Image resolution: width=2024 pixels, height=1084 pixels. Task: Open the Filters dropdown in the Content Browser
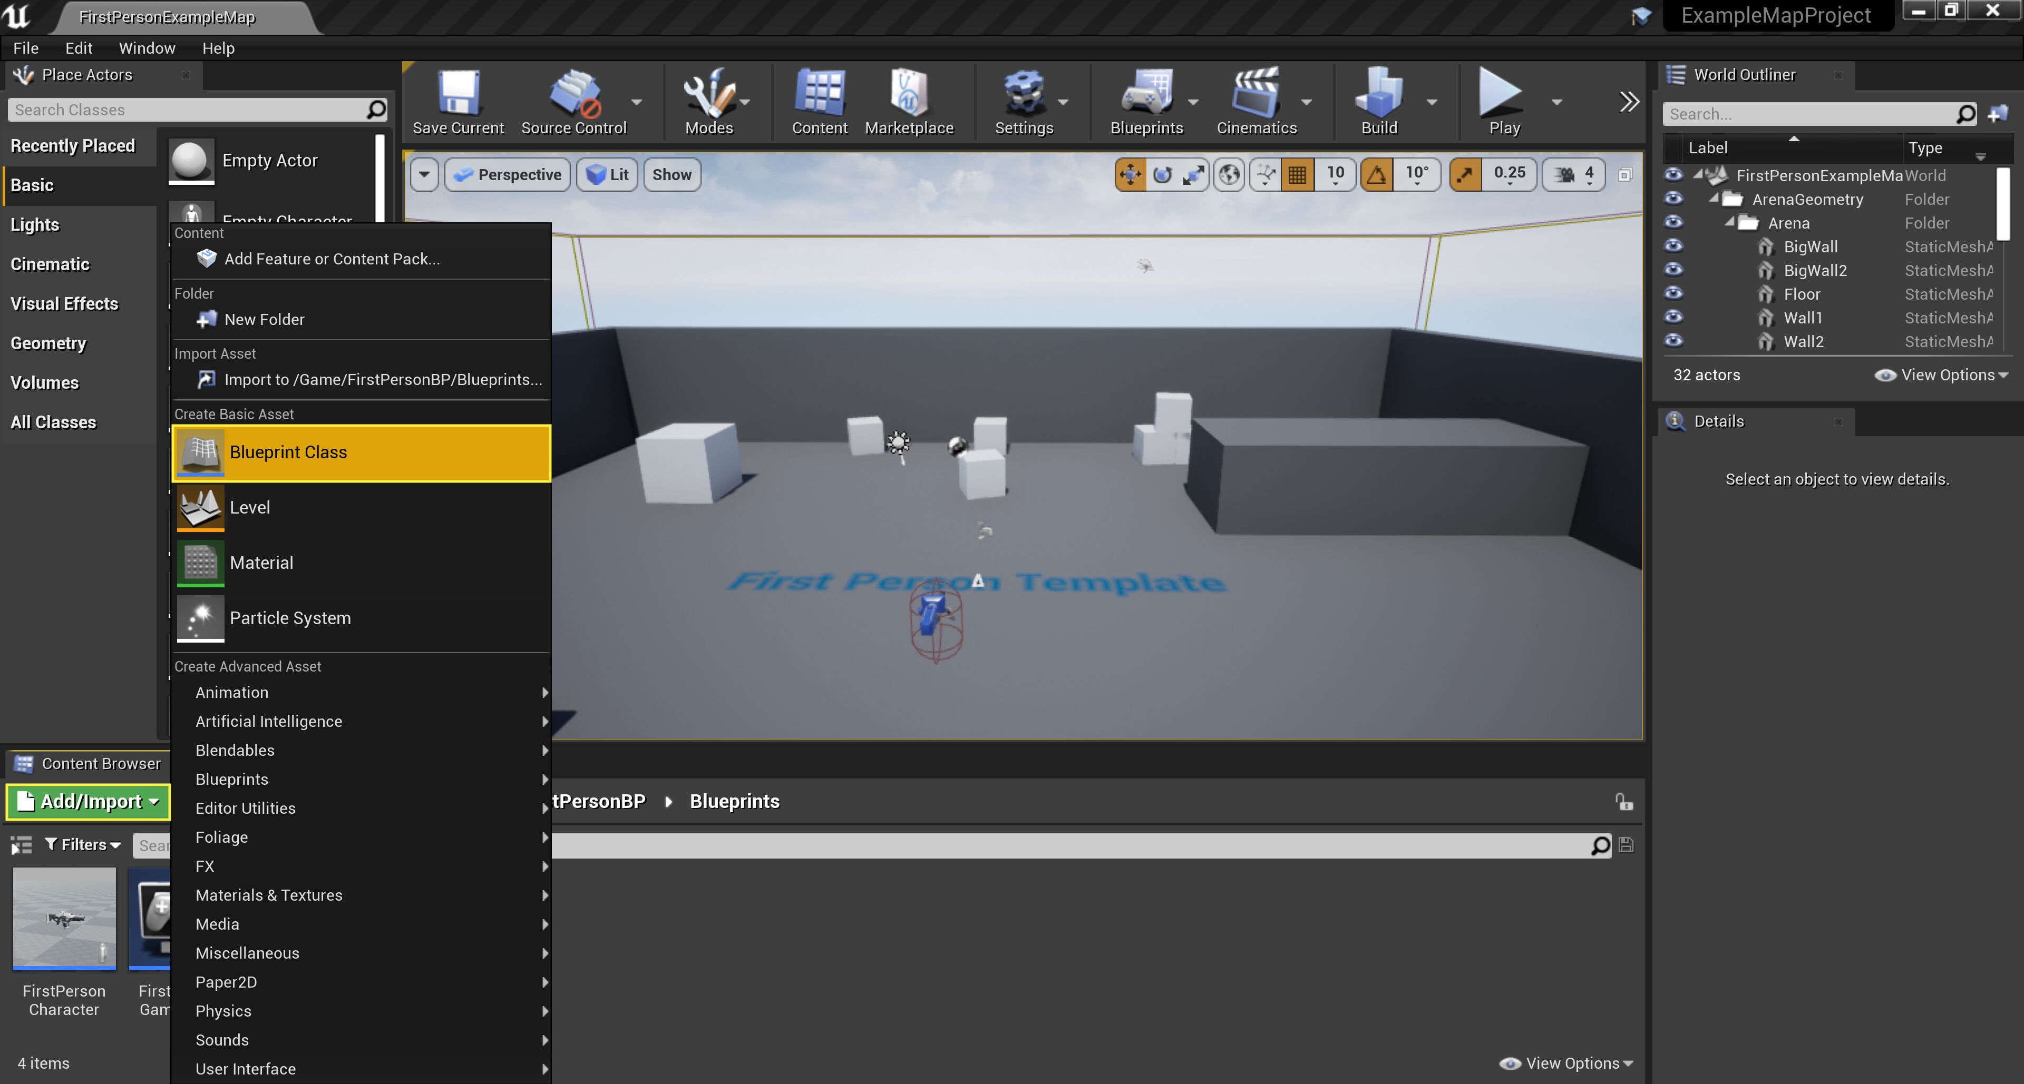[x=83, y=844]
